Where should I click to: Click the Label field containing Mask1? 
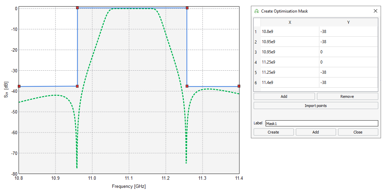coord(321,123)
